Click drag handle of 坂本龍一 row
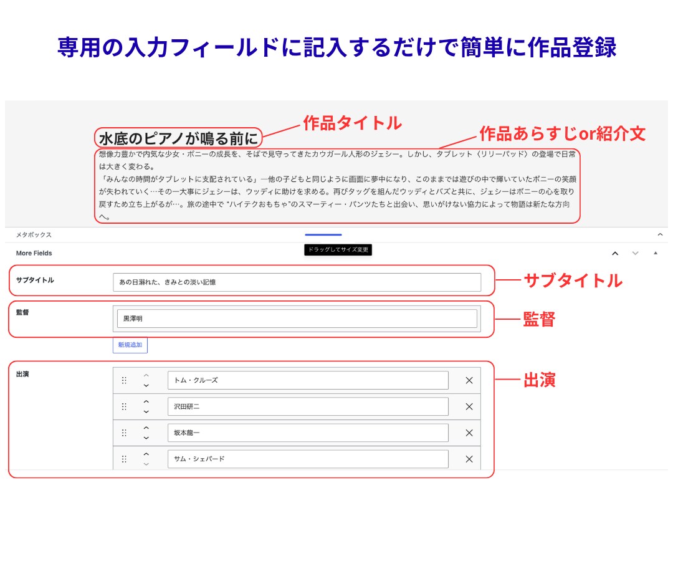The width and height of the screenshot is (673, 561). [124, 433]
